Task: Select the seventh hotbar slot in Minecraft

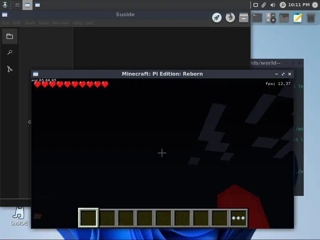Action: 201,218
